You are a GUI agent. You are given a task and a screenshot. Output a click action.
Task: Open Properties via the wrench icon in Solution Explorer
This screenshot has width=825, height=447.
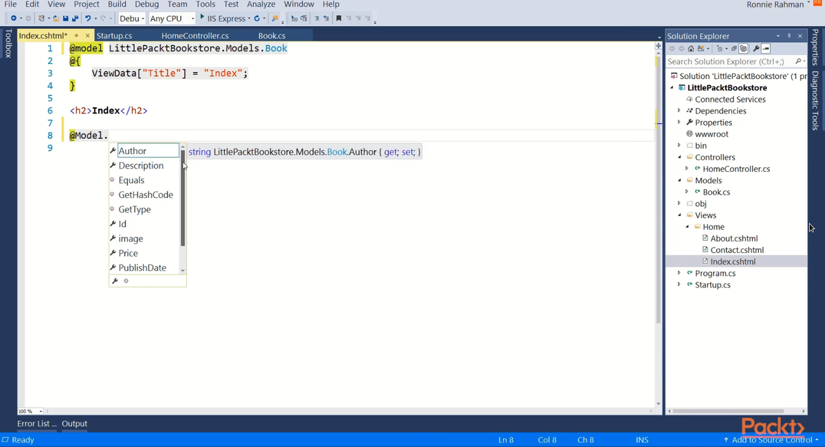point(756,49)
